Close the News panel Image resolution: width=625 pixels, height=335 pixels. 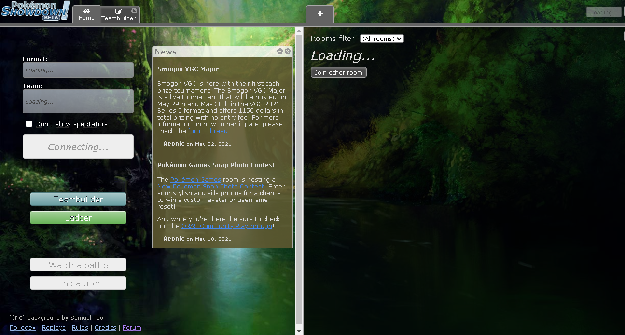pos(288,51)
